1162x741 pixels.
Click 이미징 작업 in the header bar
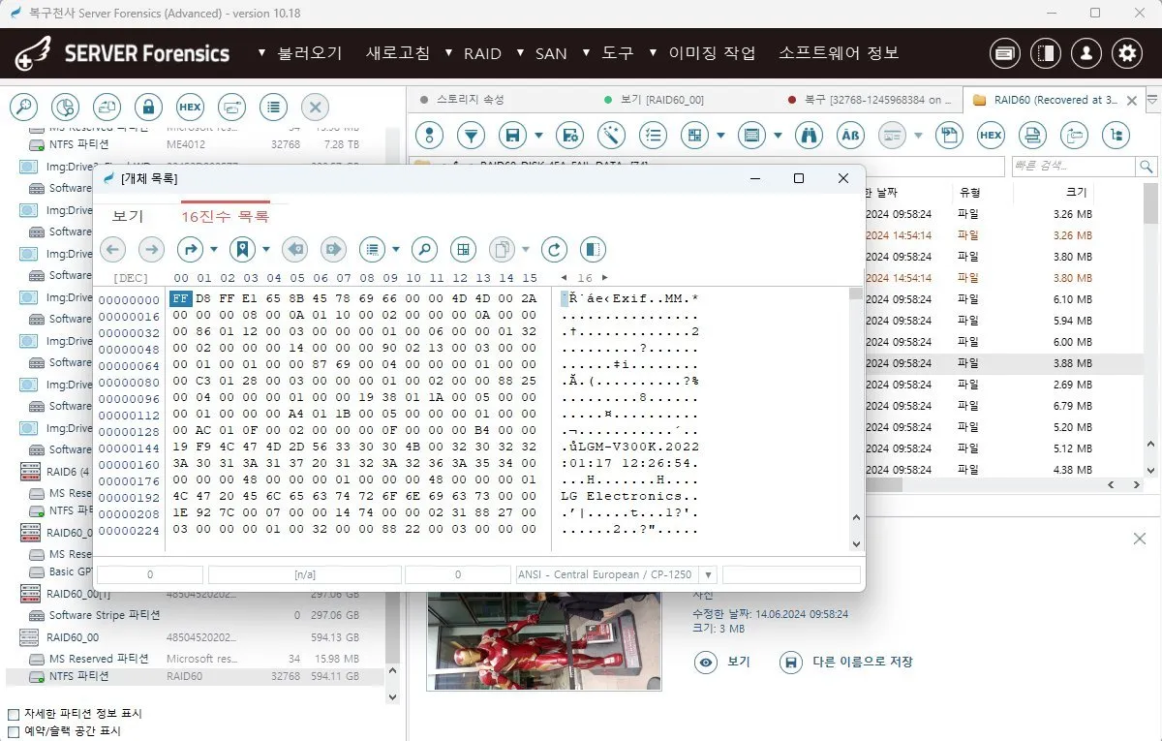tap(712, 53)
